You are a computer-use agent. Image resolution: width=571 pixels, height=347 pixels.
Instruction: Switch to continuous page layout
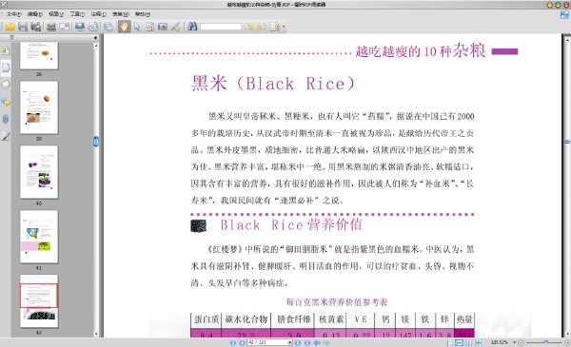[x=460, y=342]
